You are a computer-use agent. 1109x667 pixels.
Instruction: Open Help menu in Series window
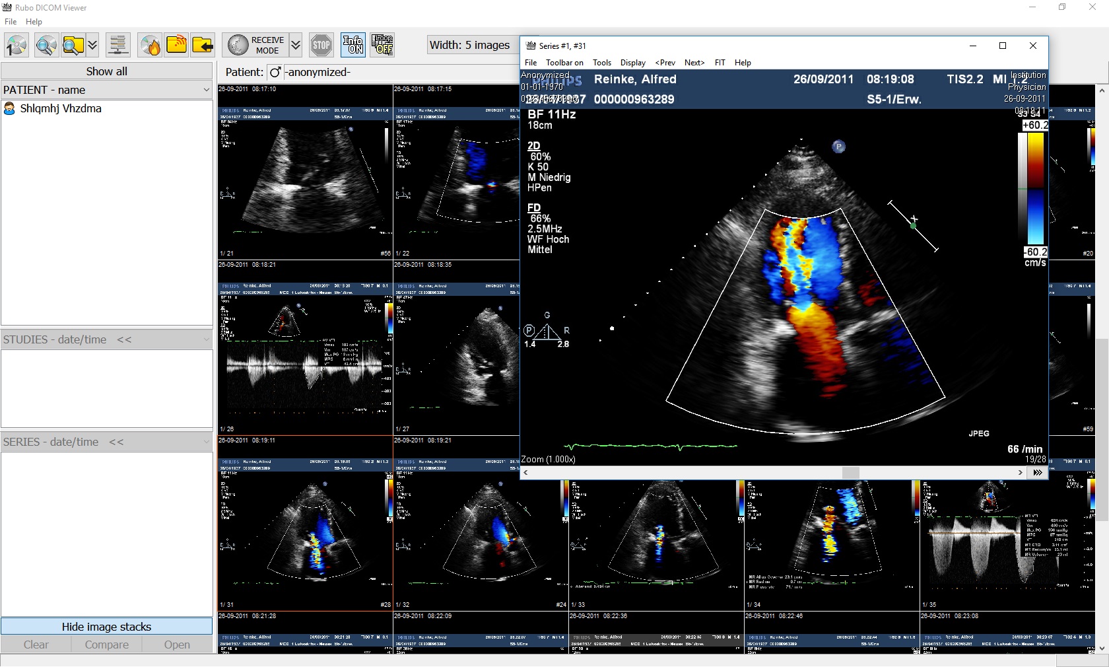(743, 63)
